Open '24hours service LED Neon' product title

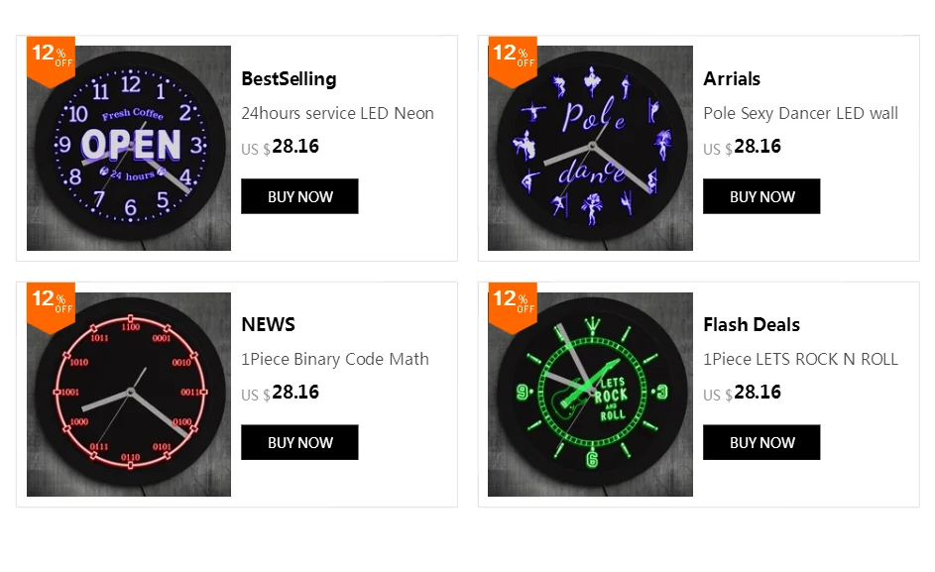(x=337, y=114)
